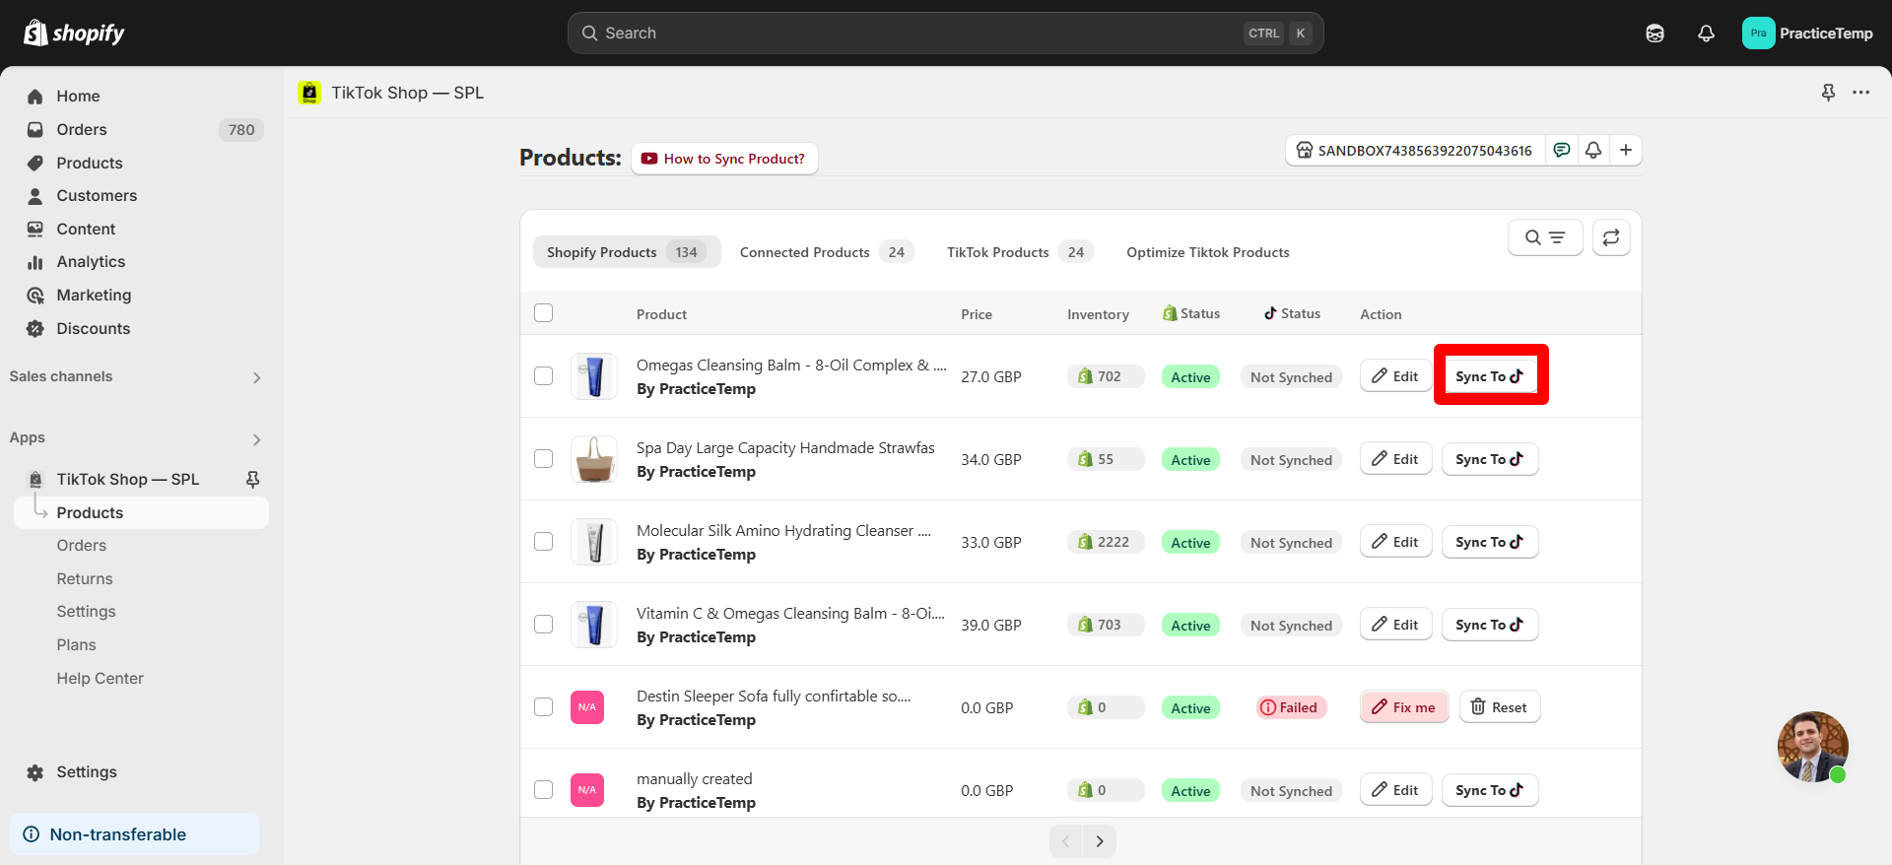1892x865 pixels.
Task: Click the refresh sync icon button
Action: 1611,237
